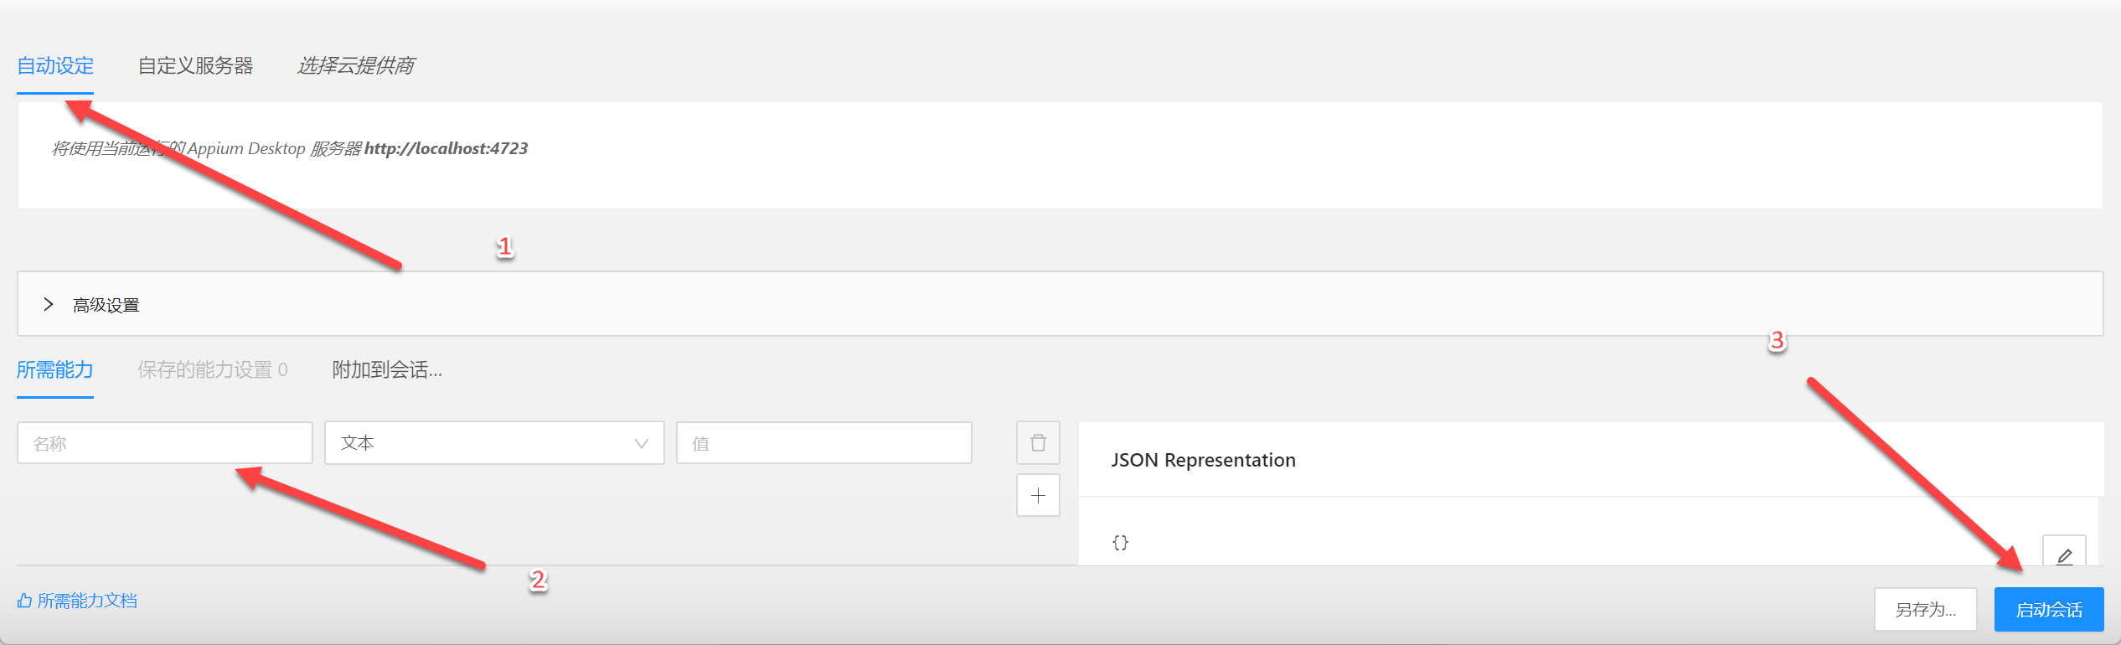Delete the capability row with trash icon

click(x=1038, y=443)
